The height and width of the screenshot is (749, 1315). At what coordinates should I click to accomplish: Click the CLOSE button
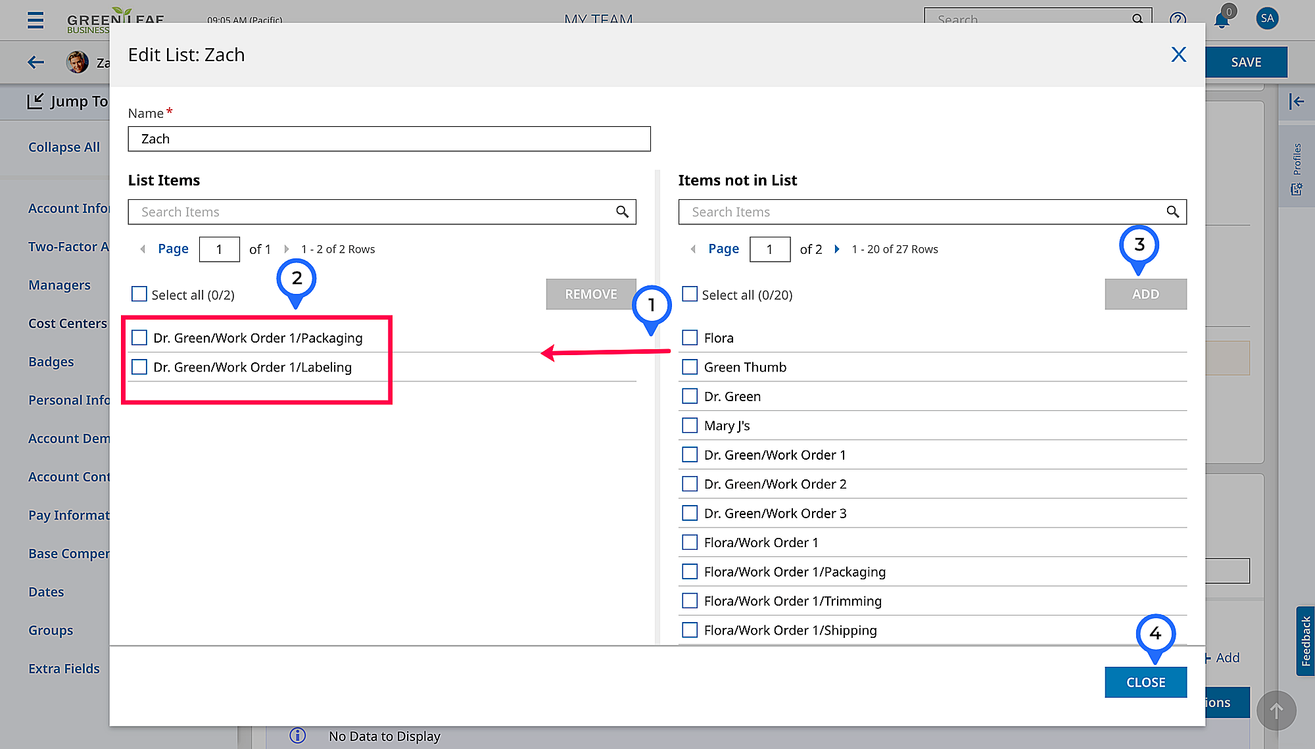coord(1145,683)
